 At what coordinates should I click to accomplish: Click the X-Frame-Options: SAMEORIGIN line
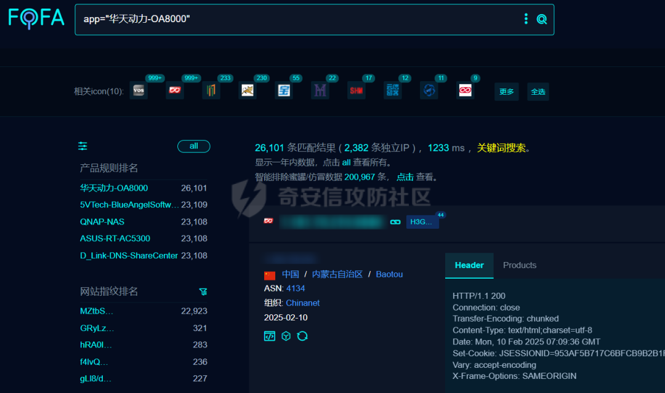[514, 376]
